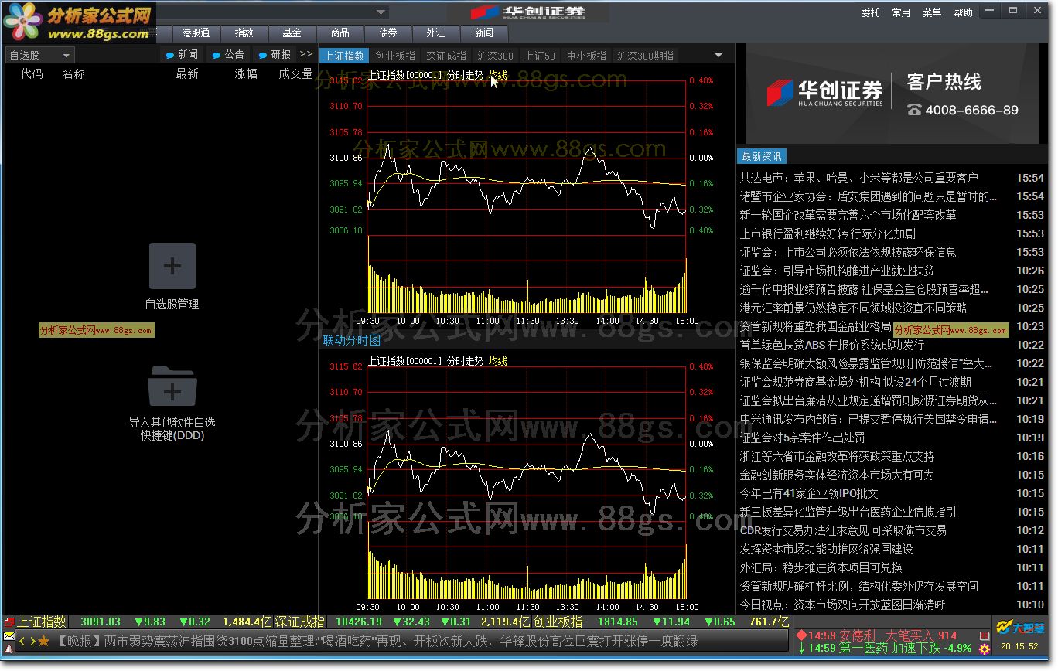1058x671 pixels.
Task: Open news 证监会对5宗案件作出处罚
Action: tap(802, 438)
